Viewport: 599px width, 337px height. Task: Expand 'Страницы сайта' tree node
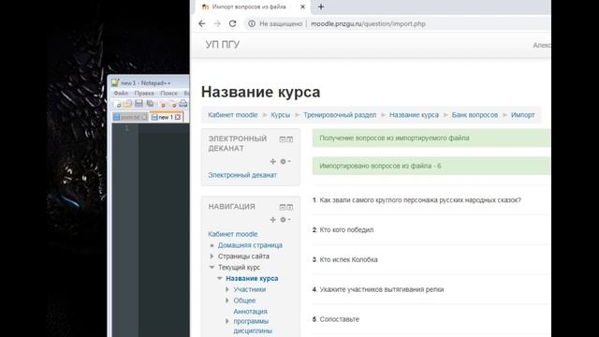click(x=212, y=256)
